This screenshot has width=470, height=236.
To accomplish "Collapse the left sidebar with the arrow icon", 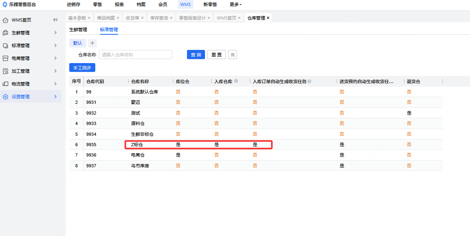I will click(x=55, y=20).
